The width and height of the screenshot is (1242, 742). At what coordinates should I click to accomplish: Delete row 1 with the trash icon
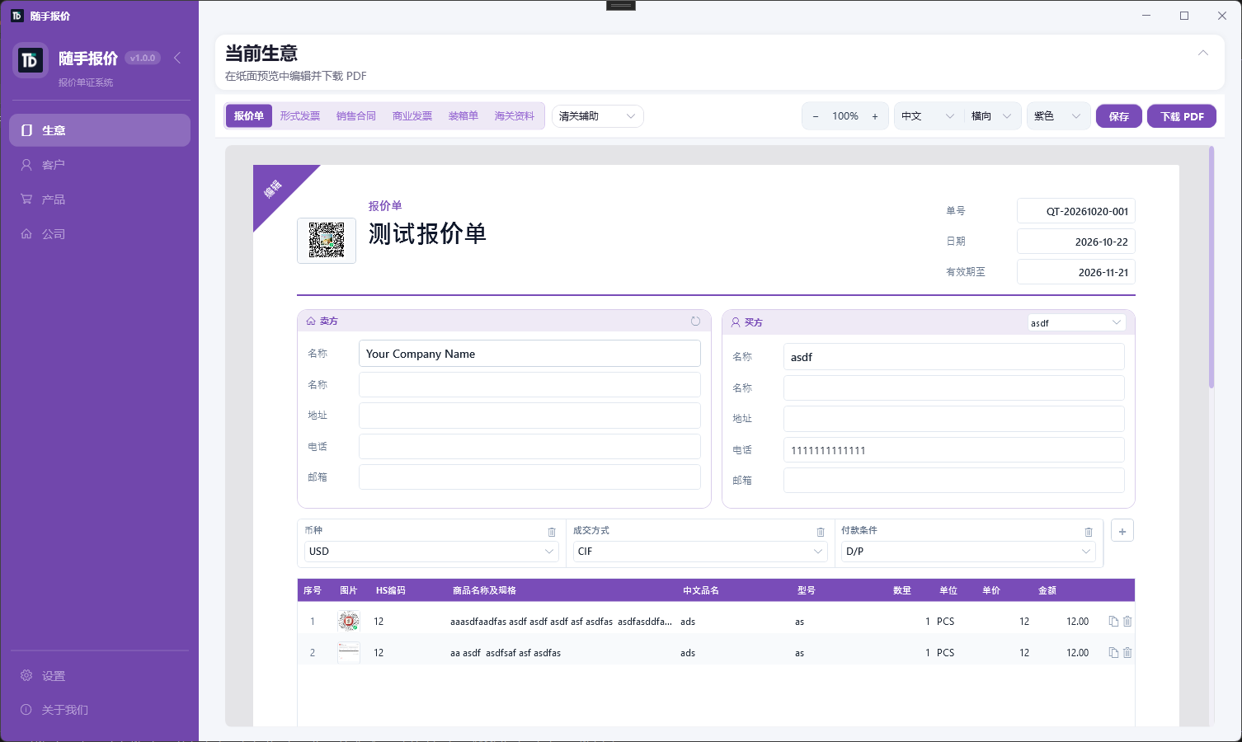click(x=1127, y=621)
